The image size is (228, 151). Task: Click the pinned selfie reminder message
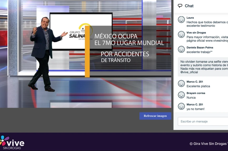(x=203, y=67)
